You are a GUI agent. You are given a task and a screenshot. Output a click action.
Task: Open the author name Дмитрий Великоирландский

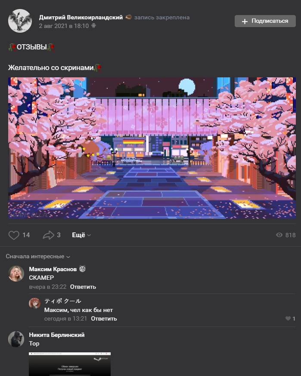[81, 17]
